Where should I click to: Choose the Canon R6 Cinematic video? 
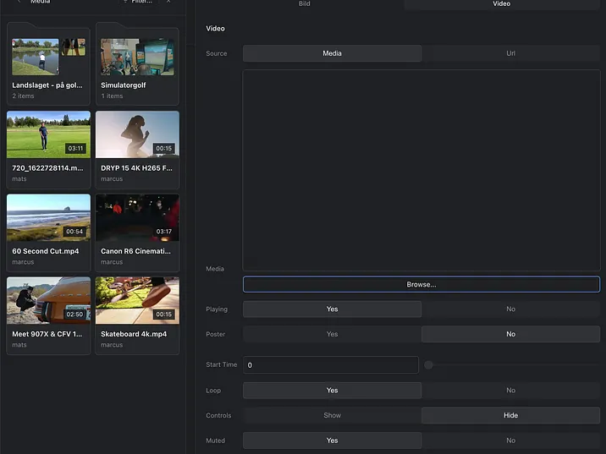point(137,218)
